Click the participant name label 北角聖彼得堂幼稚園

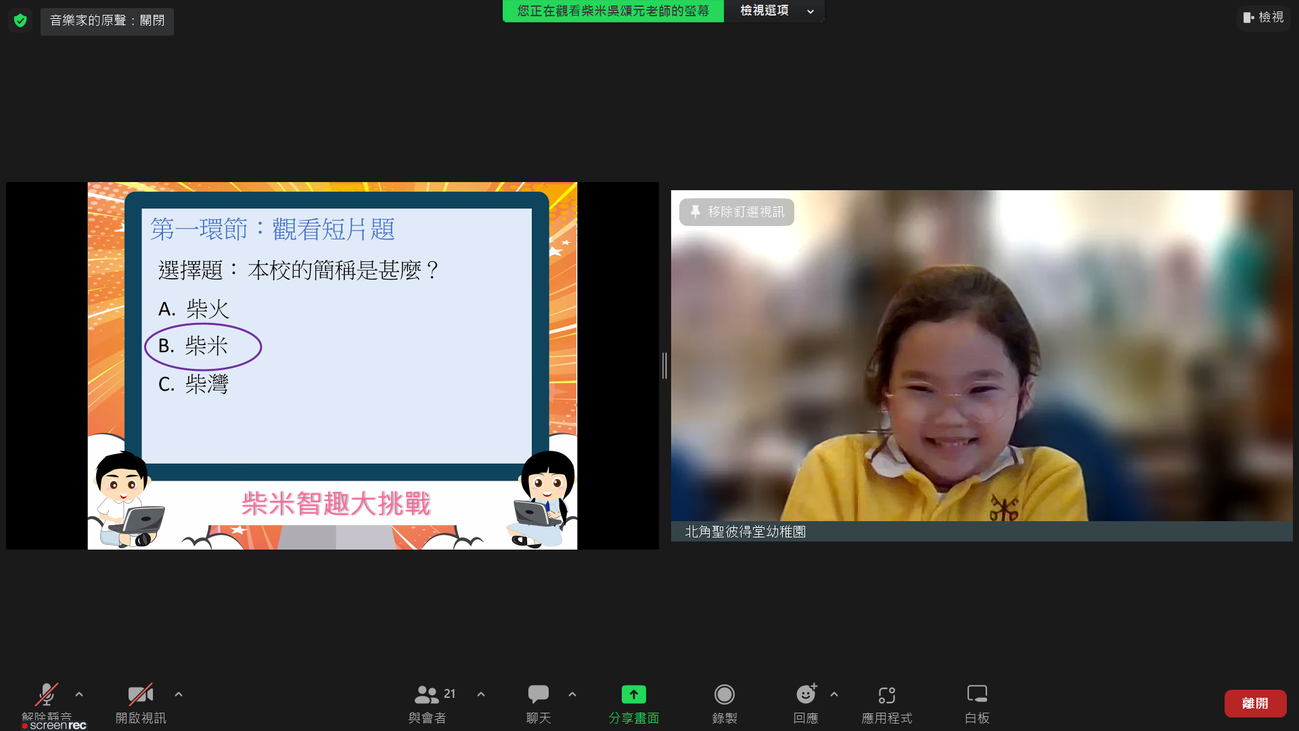tap(745, 532)
